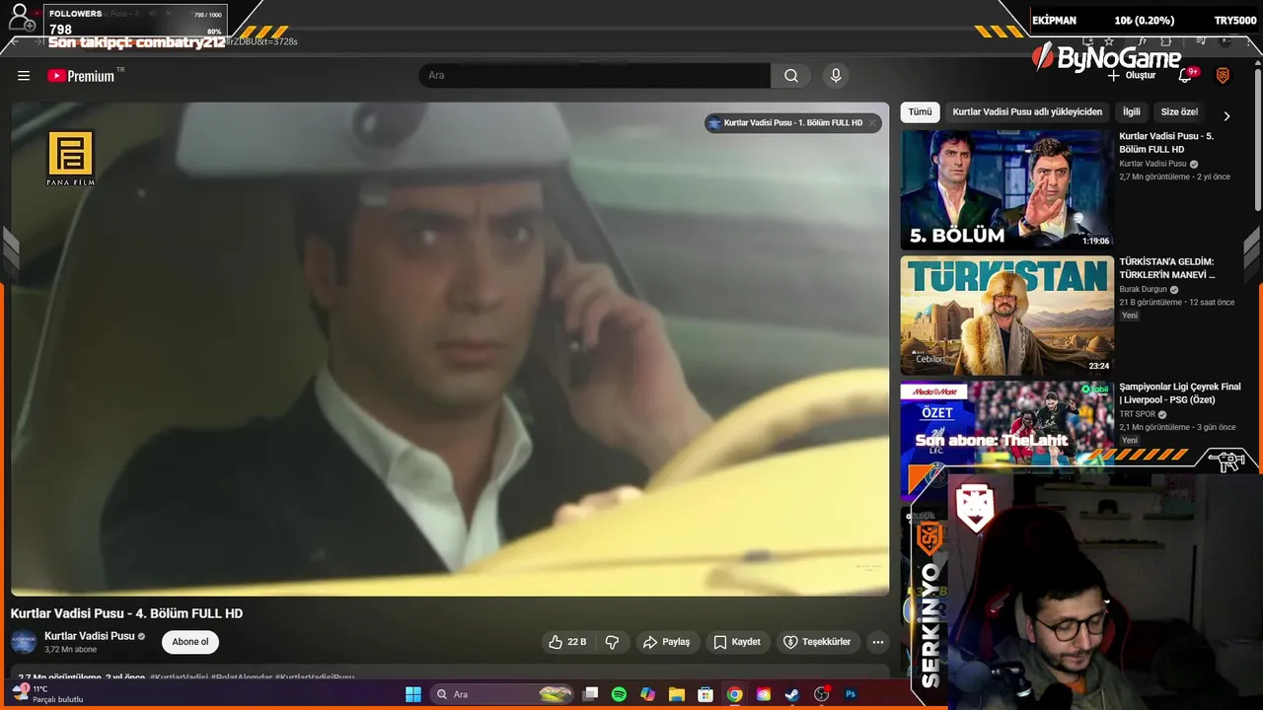Close the 1. Bölüm info card

point(872,123)
